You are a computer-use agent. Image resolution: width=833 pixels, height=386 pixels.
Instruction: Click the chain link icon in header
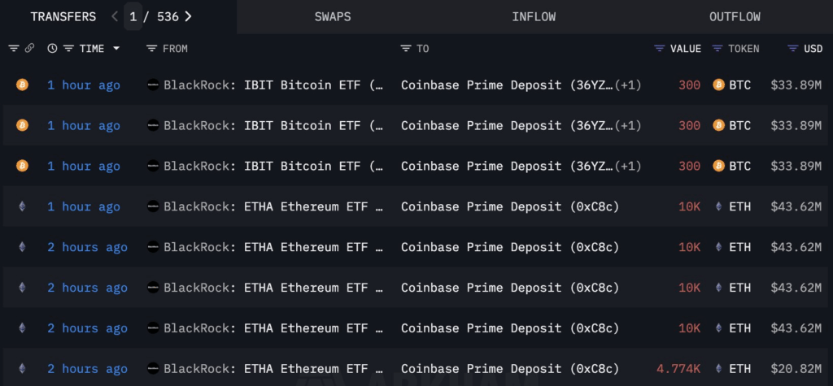(x=29, y=49)
